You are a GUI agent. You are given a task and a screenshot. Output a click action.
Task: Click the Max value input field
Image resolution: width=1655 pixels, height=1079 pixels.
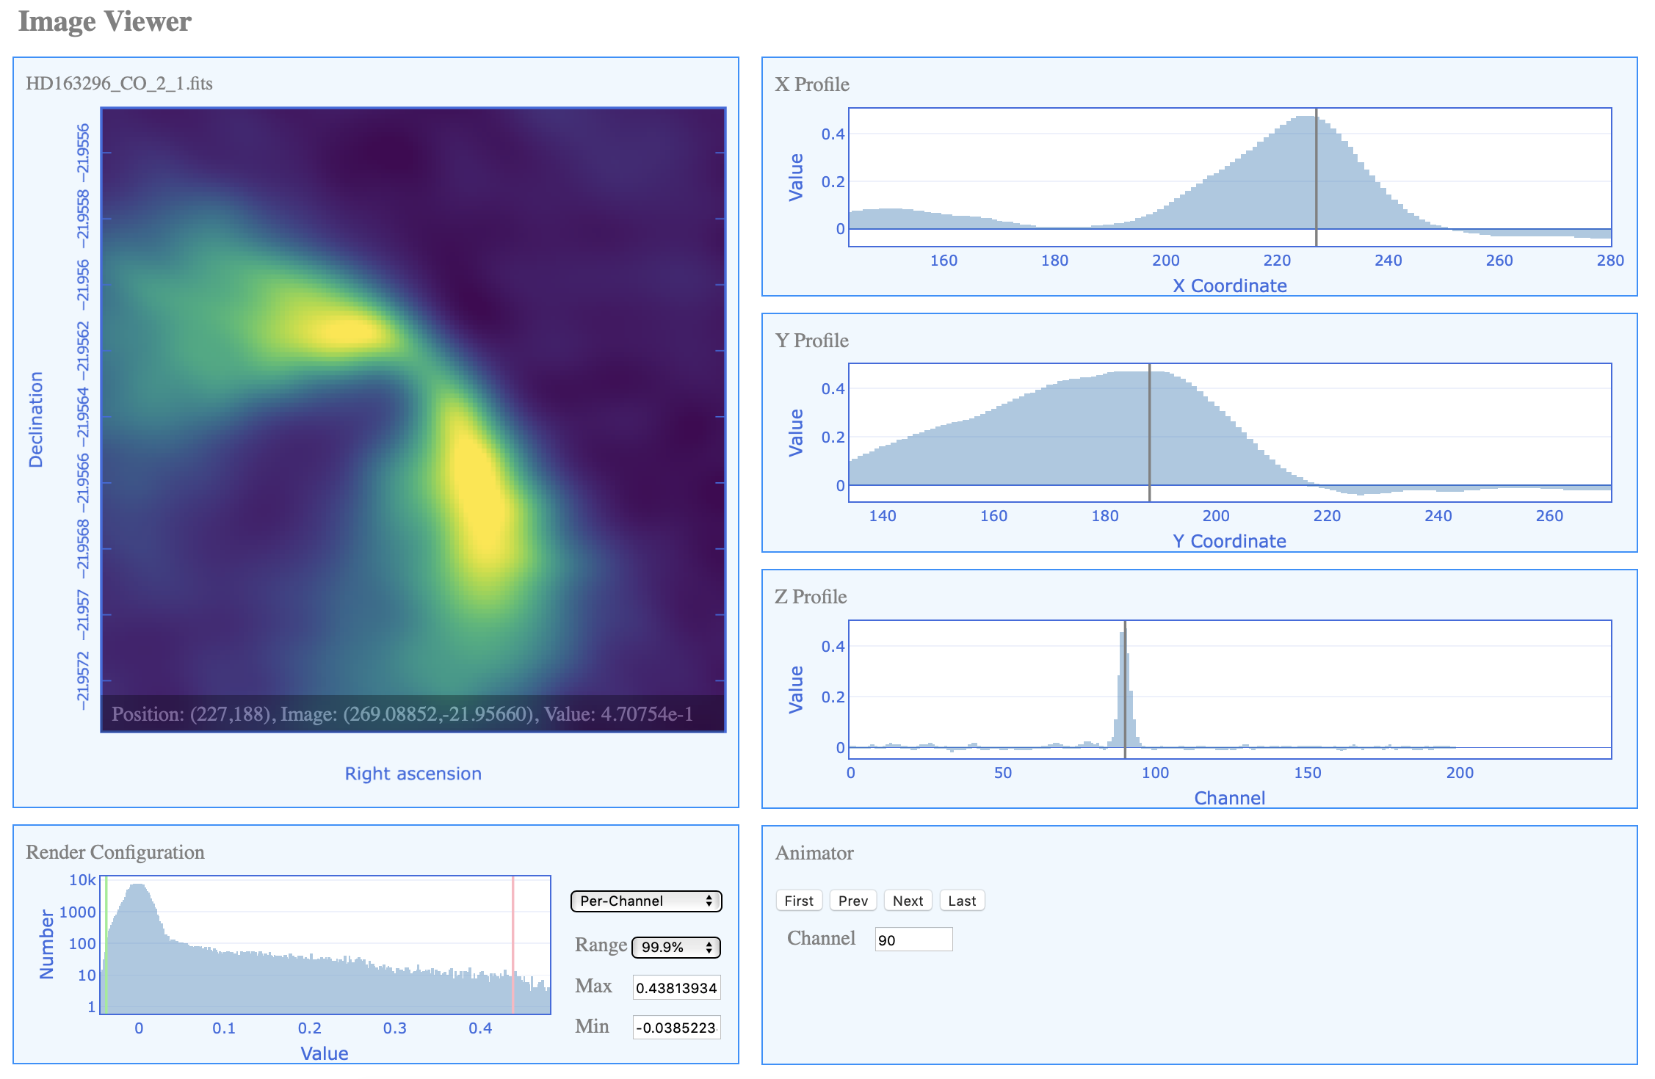676,987
